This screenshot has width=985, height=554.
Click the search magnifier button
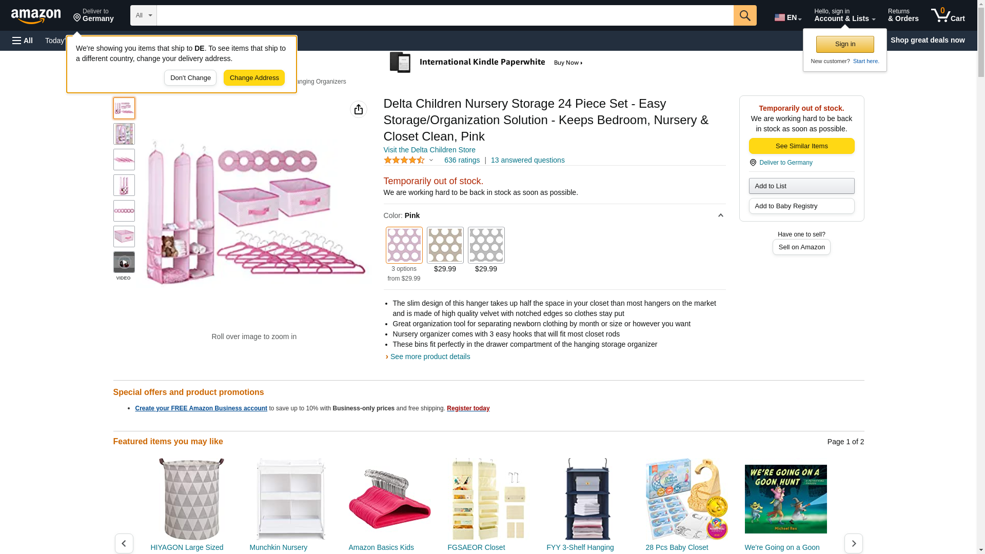pos(745,15)
